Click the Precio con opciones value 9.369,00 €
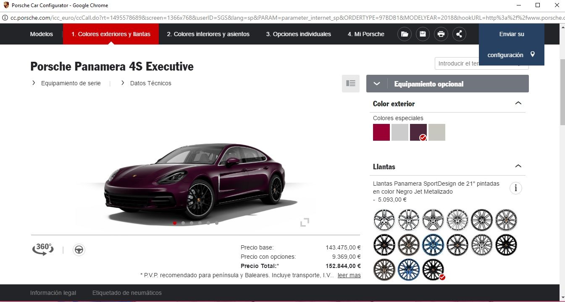565x302 pixels. pos(346,257)
